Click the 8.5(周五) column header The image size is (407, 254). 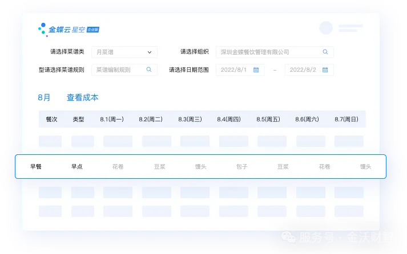coord(268,120)
